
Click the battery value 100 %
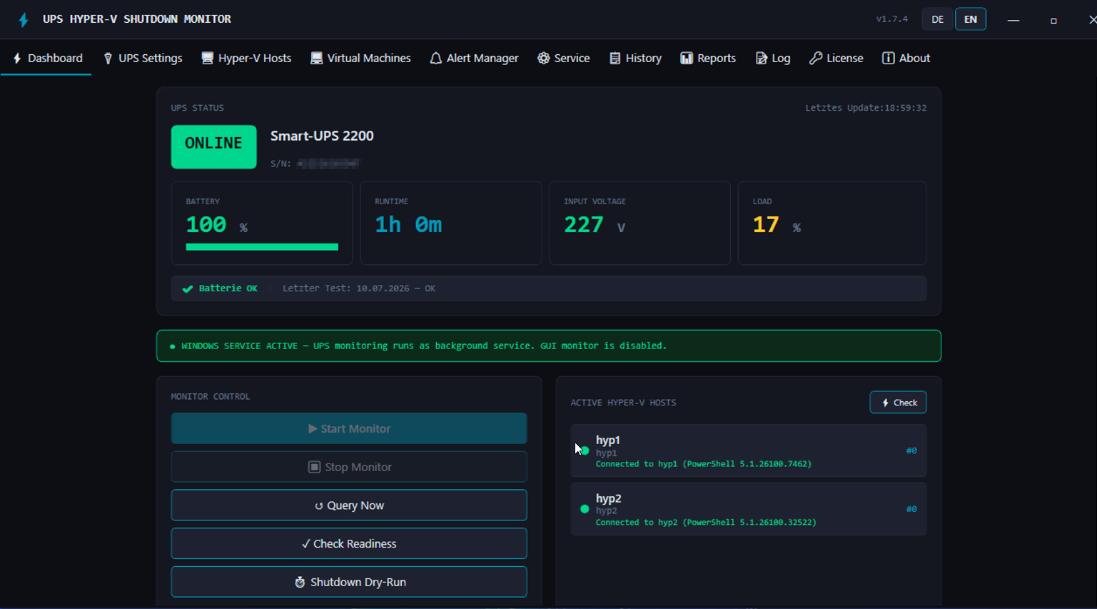coord(216,225)
